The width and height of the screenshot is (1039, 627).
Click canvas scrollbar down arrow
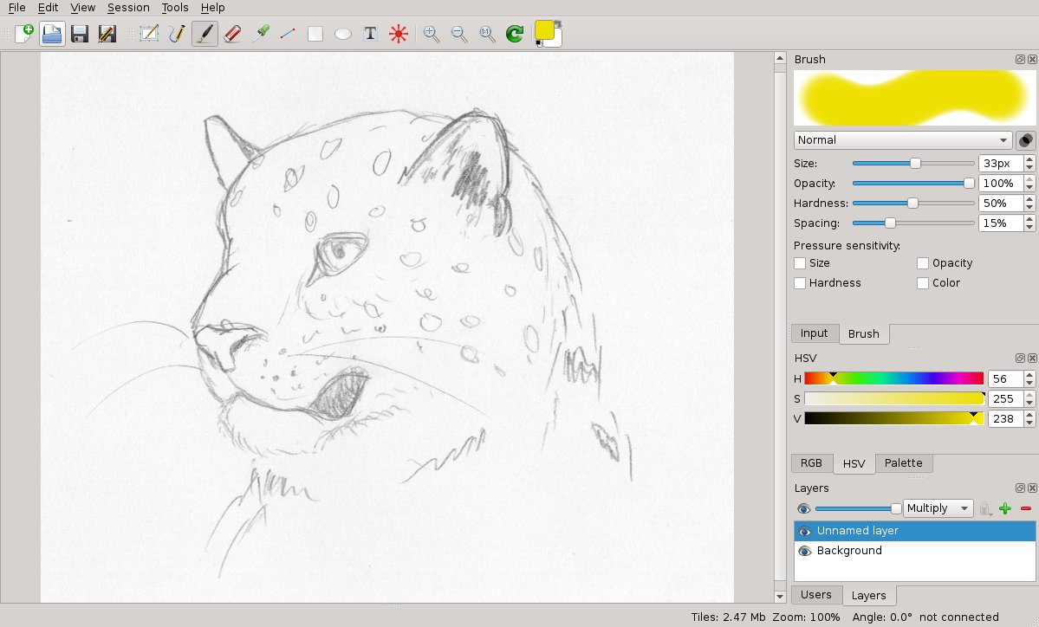(780, 597)
